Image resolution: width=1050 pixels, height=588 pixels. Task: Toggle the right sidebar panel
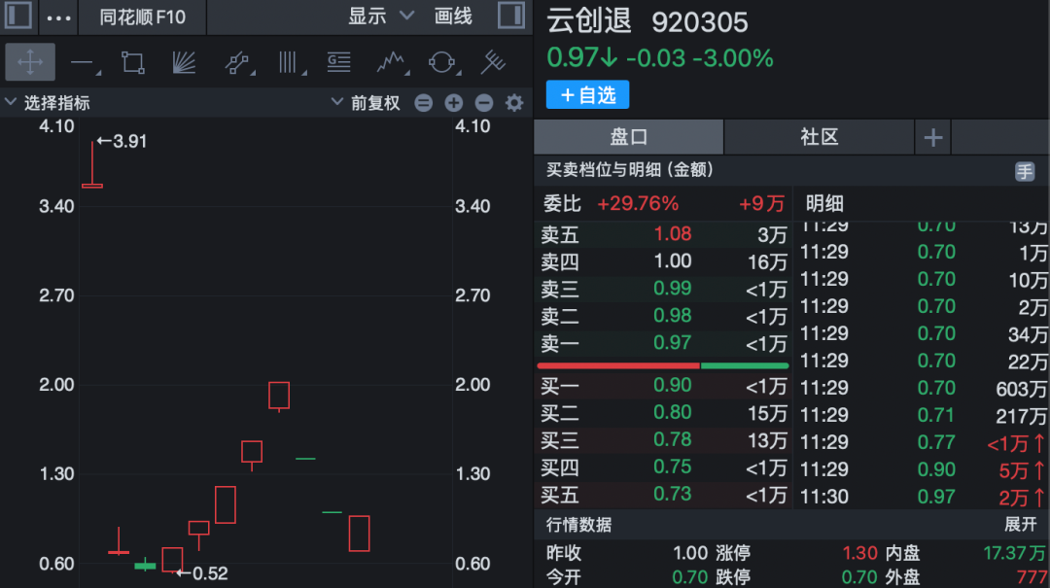click(511, 16)
